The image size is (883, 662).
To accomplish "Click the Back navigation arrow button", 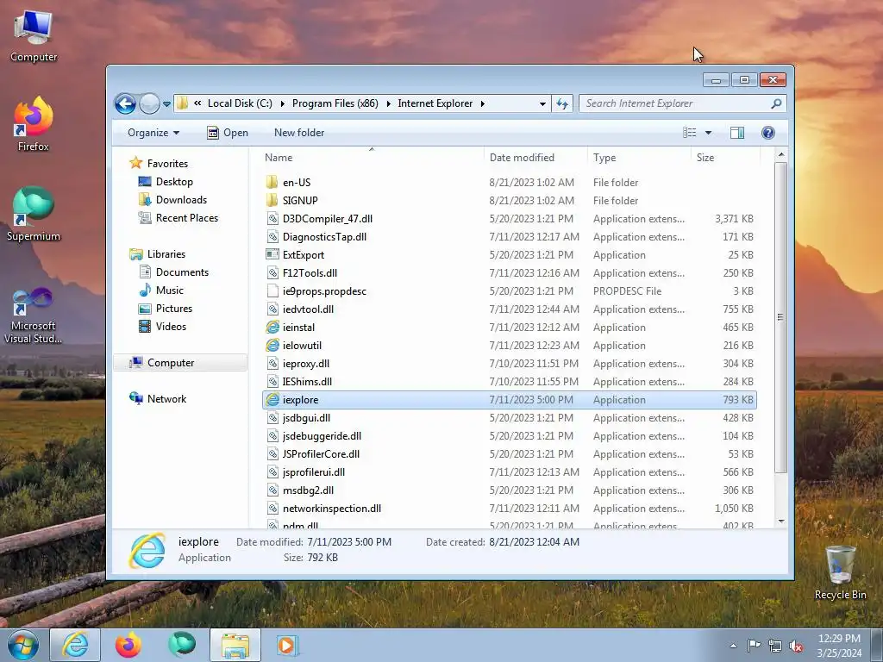I will click(125, 103).
